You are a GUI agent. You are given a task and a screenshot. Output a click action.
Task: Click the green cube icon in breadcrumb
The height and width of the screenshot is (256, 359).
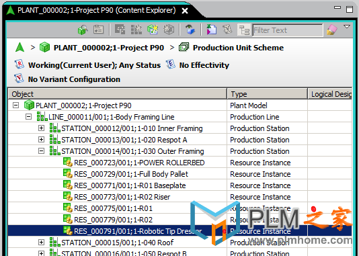[44, 47]
